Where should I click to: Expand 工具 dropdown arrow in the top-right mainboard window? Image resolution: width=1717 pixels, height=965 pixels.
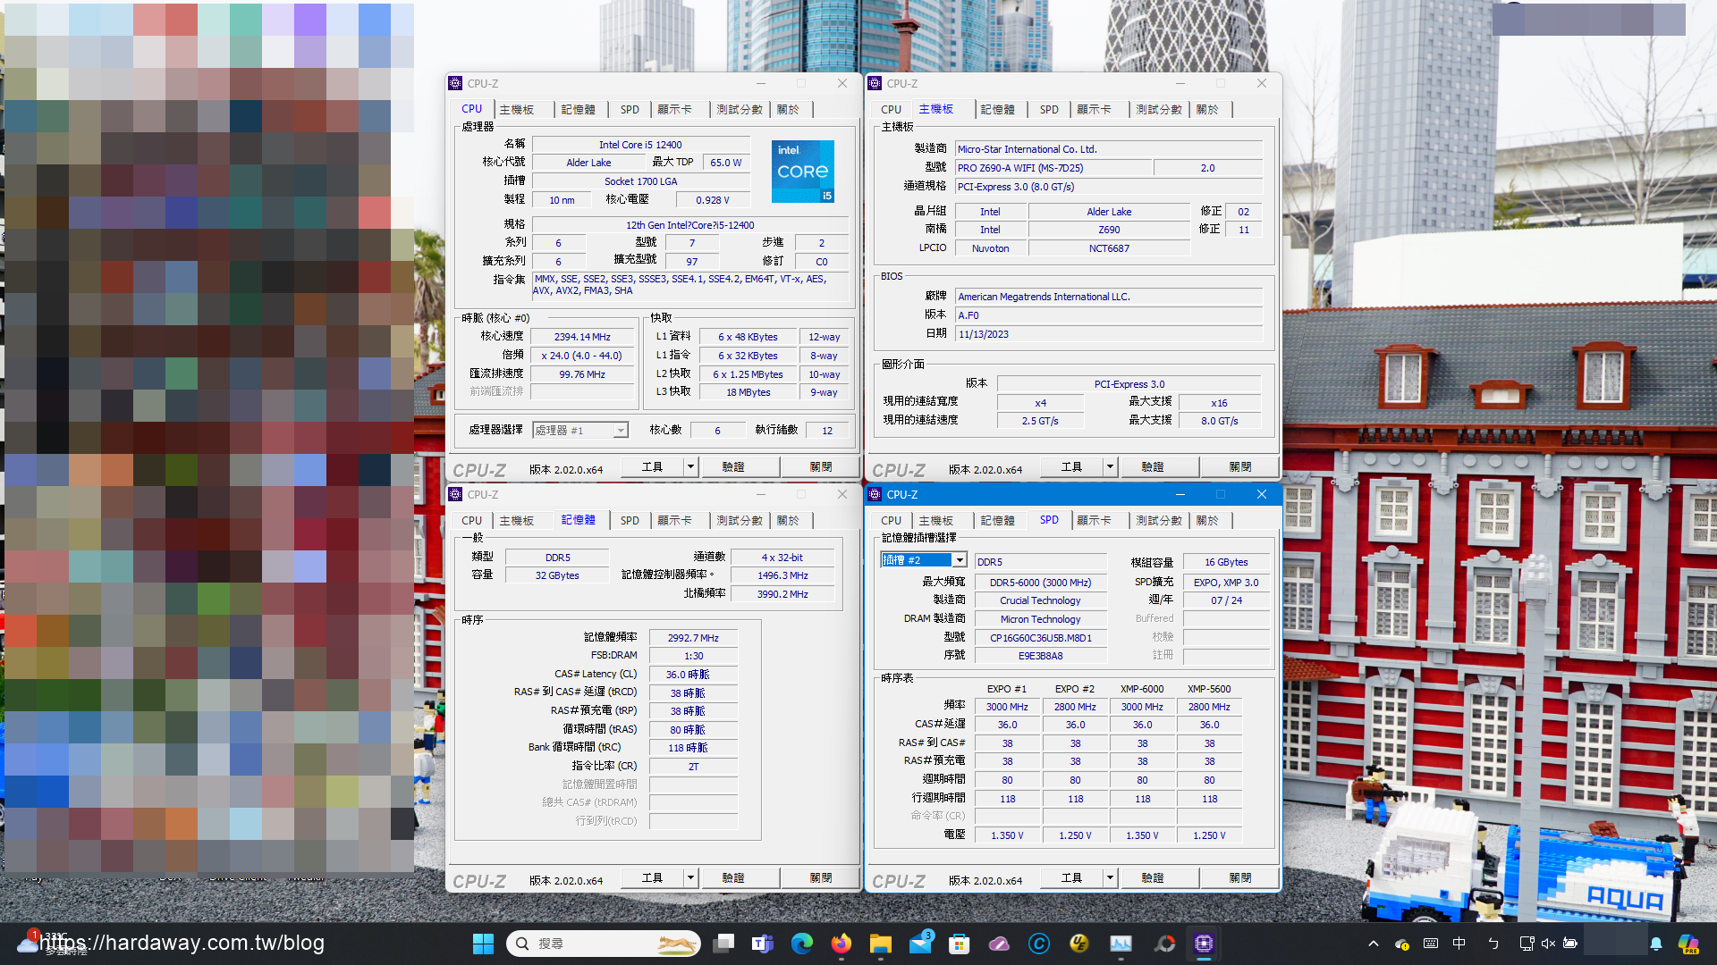tap(1110, 467)
